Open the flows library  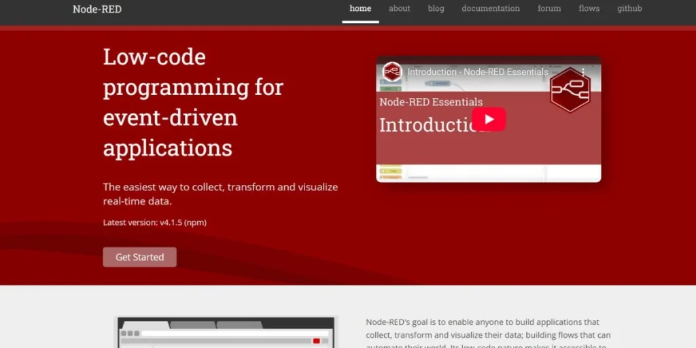click(589, 9)
